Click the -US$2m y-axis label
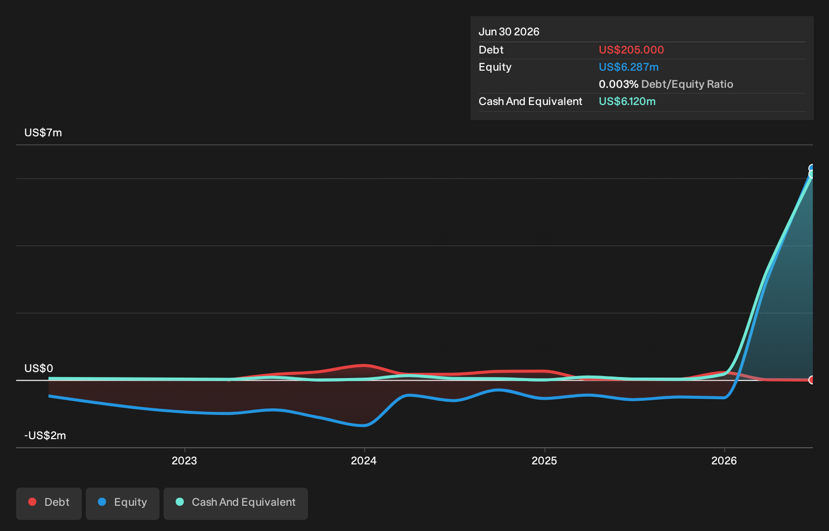Screen dimensions: 829x531 (x=45, y=436)
